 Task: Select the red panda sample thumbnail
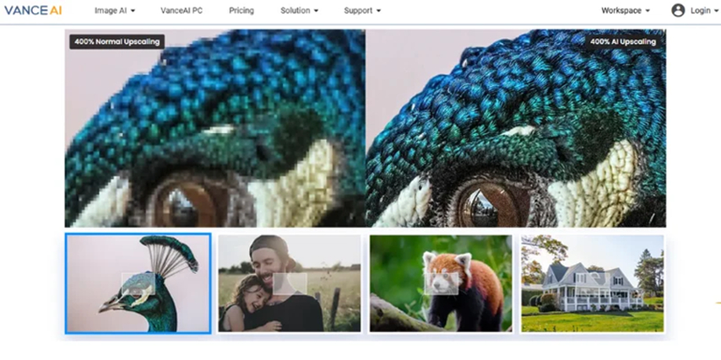[441, 283]
